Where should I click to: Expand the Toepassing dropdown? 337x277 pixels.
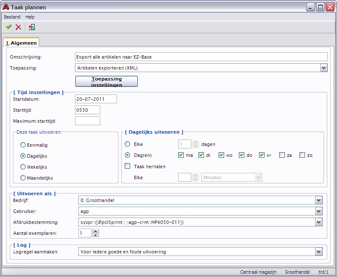pos(324,68)
